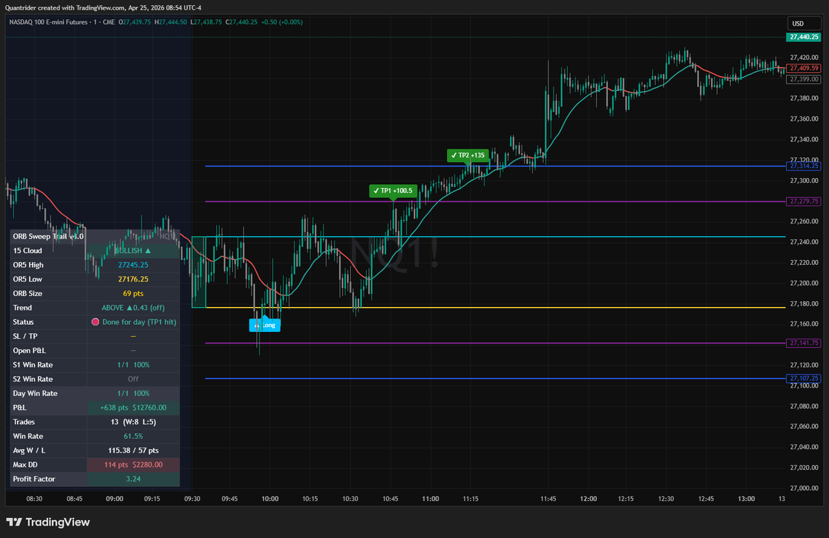Image resolution: width=829 pixels, height=538 pixels.
Task: Select the TP2 +135 trade label
Action: pos(468,156)
